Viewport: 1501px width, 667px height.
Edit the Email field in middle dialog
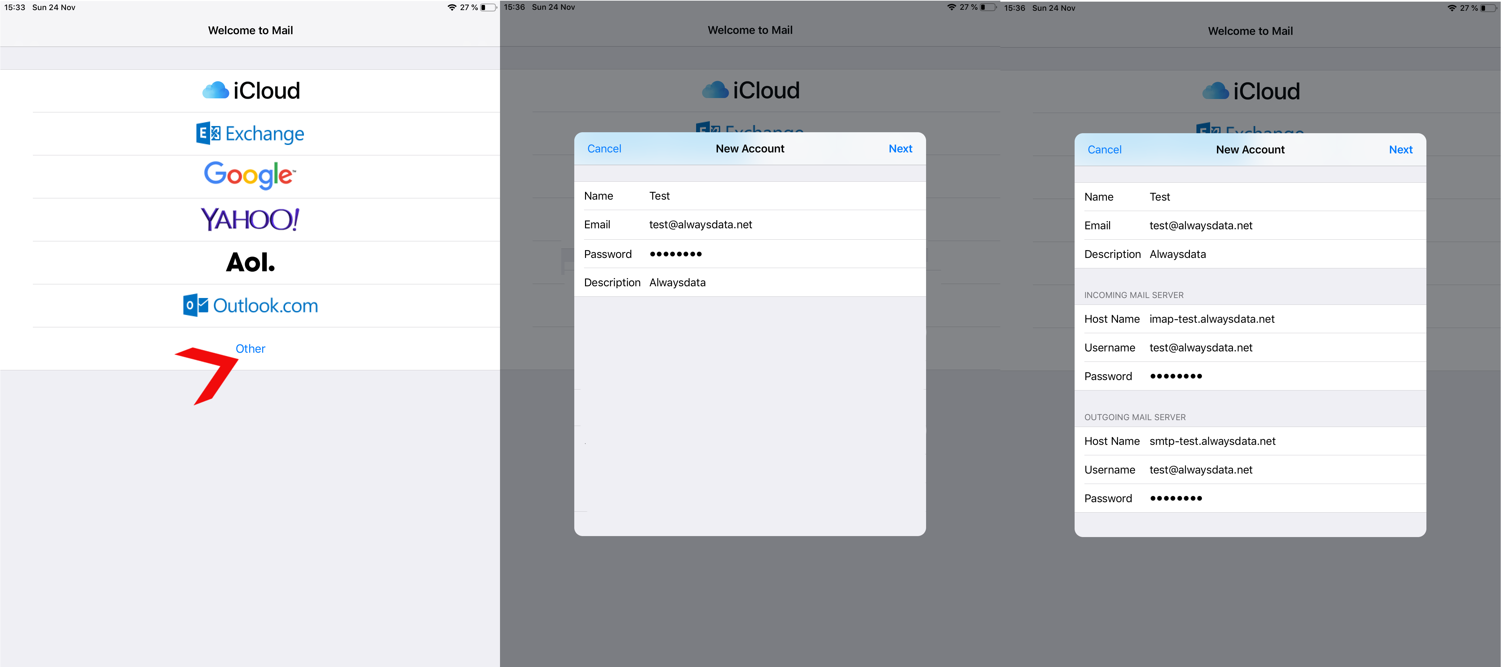[750, 225]
